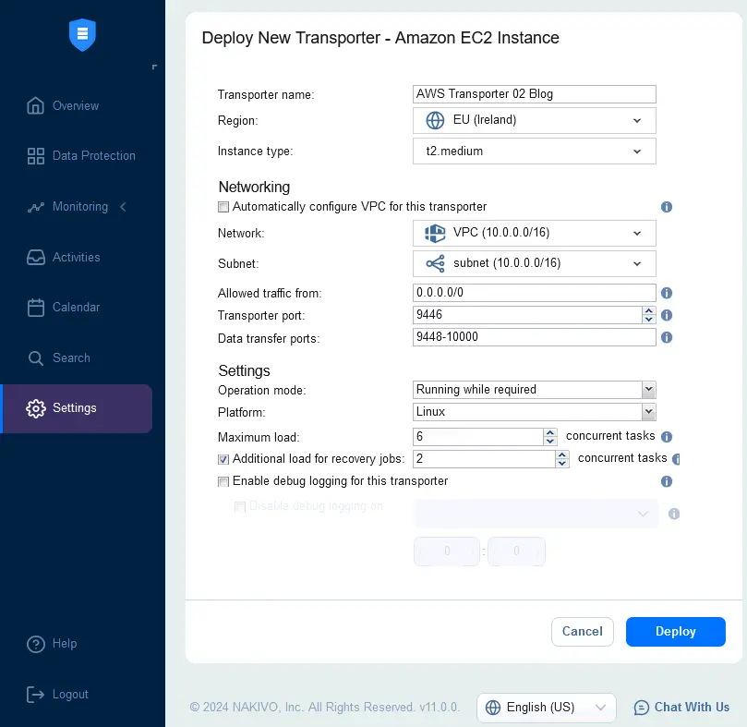Open the Network dropdown VPC (10.0.0.0/16)
The height and width of the screenshot is (727, 747).
(x=534, y=233)
